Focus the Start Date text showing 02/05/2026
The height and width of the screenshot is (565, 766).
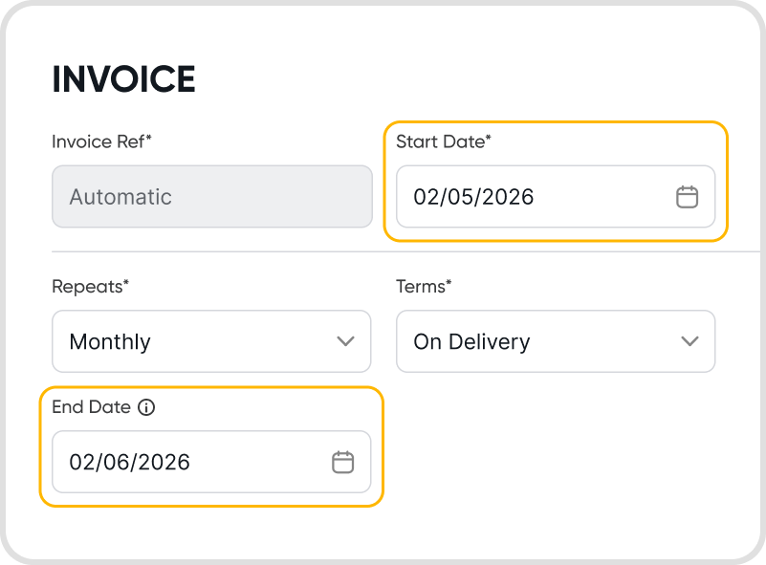[x=473, y=197]
